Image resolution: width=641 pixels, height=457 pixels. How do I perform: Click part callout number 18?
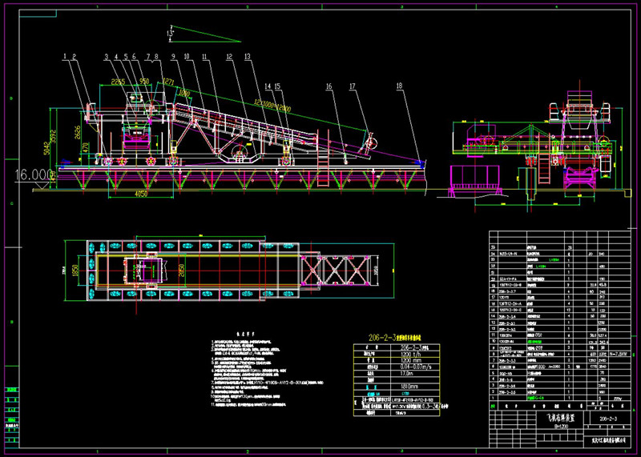point(398,85)
